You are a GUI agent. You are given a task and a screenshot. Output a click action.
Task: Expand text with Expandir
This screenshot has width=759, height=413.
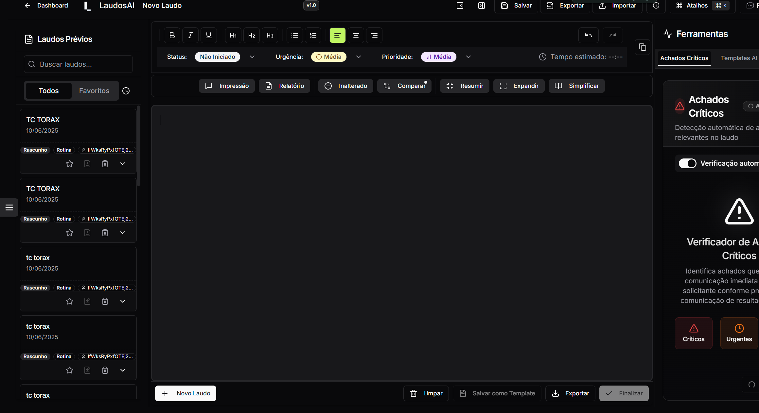coord(519,86)
